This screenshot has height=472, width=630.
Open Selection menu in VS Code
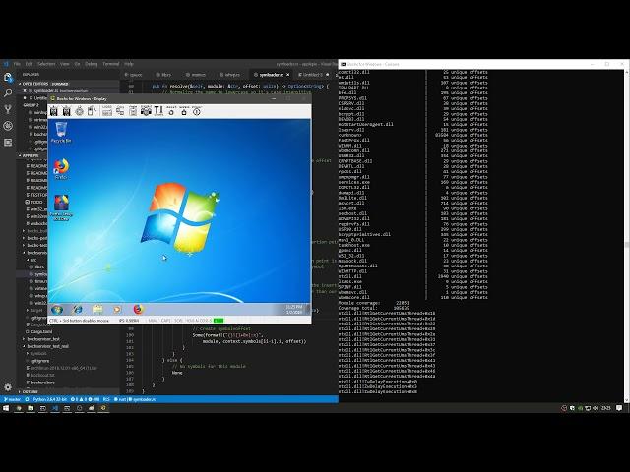(46, 64)
